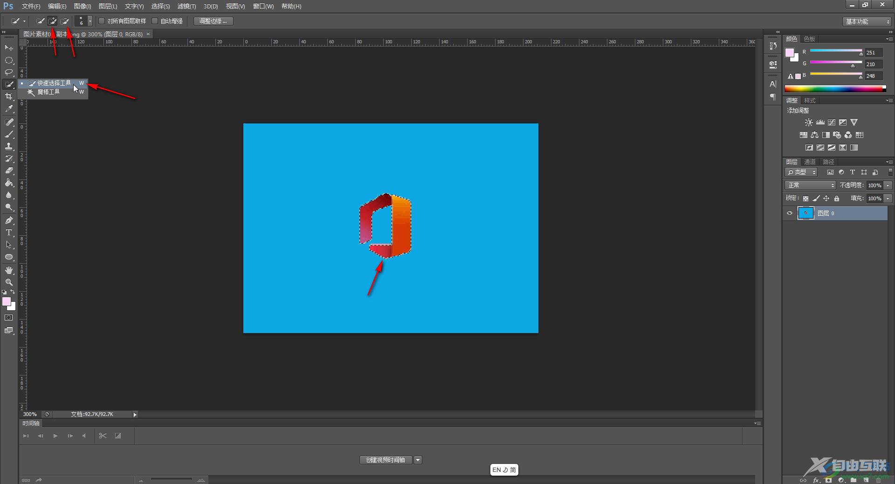This screenshot has width=895, height=484.
Task: Open the 图像(I) menu
Action: pyautogui.click(x=83, y=7)
